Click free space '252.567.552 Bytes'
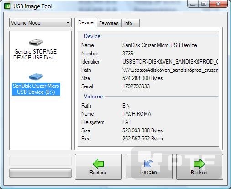231x189 pixels. pyautogui.click(x=142, y=139)
